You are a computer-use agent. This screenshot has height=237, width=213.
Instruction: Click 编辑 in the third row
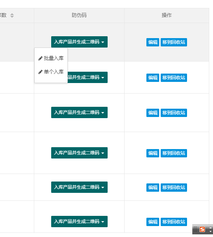pyautogui.click(x=153, y=113)
